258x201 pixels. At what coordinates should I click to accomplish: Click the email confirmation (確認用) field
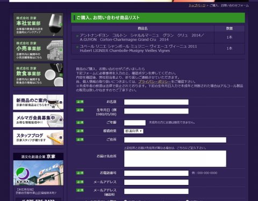156,191
